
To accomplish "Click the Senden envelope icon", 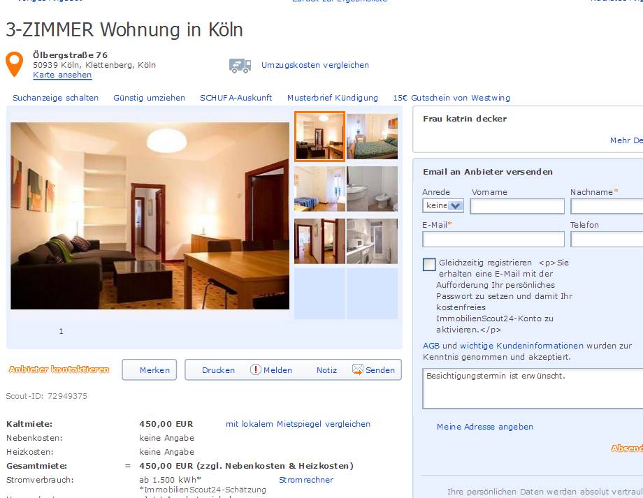I will [358, 369].
